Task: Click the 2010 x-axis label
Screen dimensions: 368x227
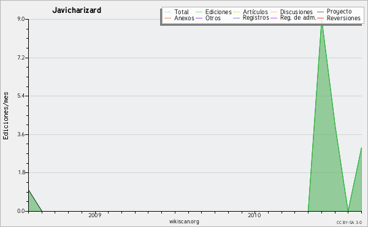Action: click(x=255, y=215)
